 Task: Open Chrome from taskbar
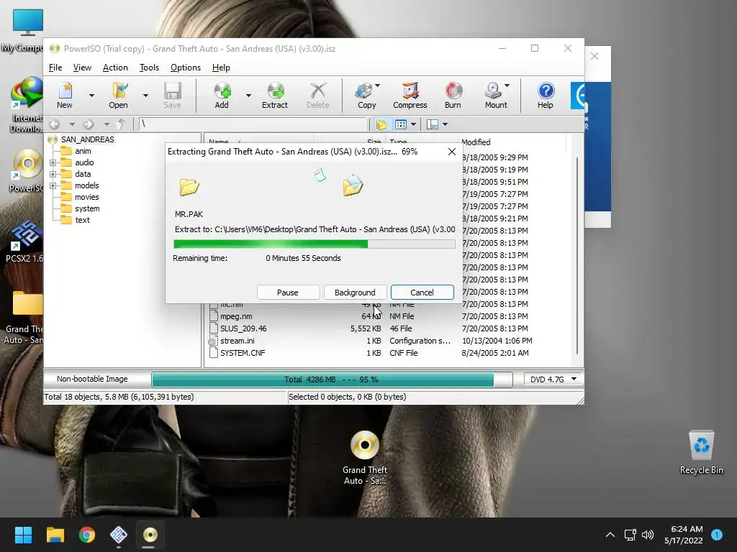pos(87,535)
